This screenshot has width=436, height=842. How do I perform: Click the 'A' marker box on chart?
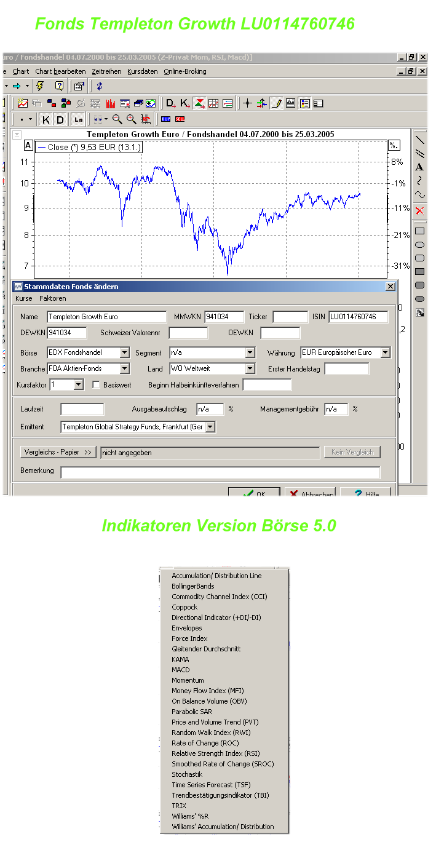(x=28, y=146)
